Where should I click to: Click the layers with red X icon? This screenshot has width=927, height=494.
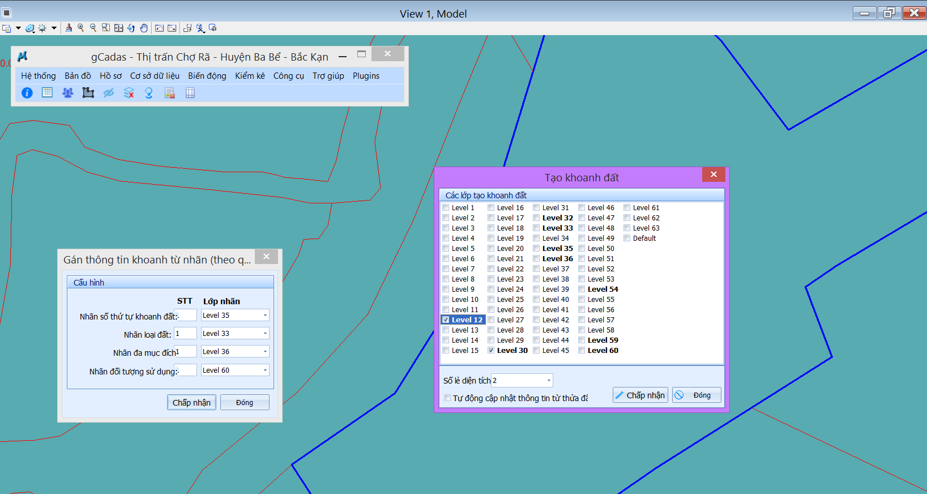(129, 93)
